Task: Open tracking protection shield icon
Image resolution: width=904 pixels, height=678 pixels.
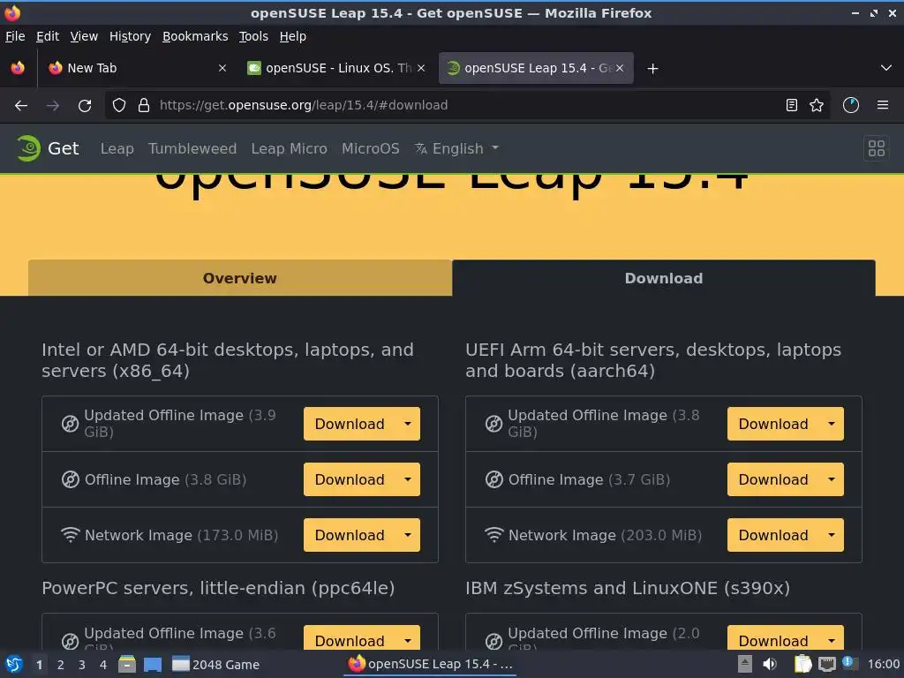Action: pyautogui.click(x=119, y=105)
